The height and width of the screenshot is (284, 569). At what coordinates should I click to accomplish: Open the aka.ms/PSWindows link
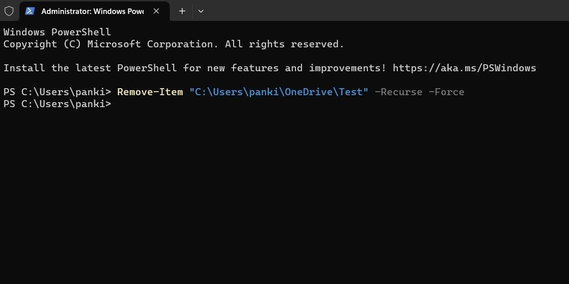[x=464, y=68]
